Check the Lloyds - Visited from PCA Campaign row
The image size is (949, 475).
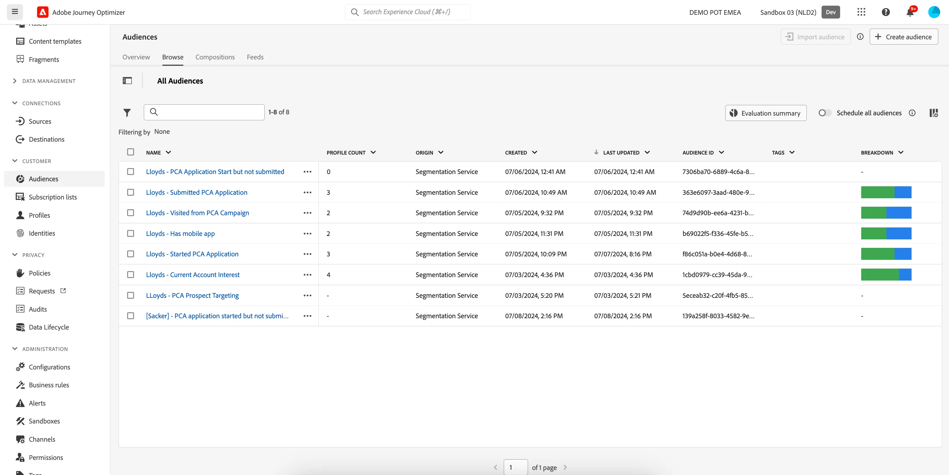coord(130,213)
